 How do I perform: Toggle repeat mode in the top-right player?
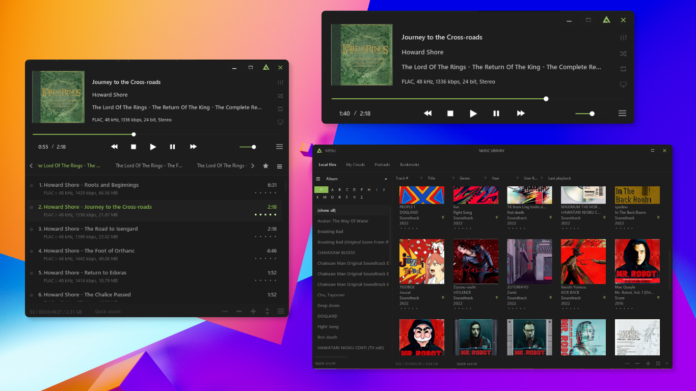(x=623, y=68)
